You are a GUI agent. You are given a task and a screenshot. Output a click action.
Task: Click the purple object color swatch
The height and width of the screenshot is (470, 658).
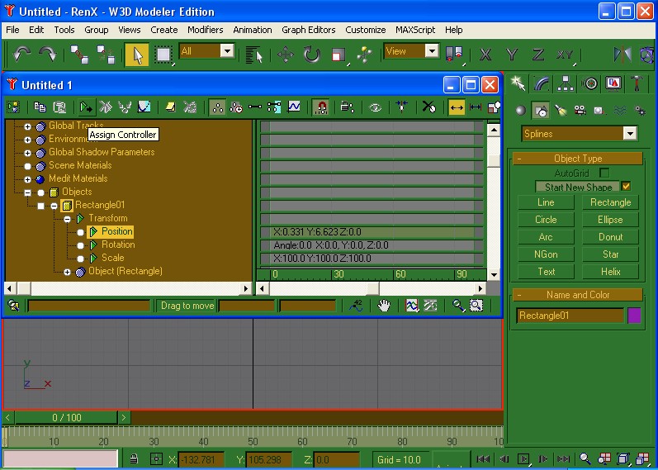(x=634, y=316)
